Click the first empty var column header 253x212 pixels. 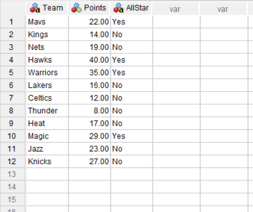175,9
